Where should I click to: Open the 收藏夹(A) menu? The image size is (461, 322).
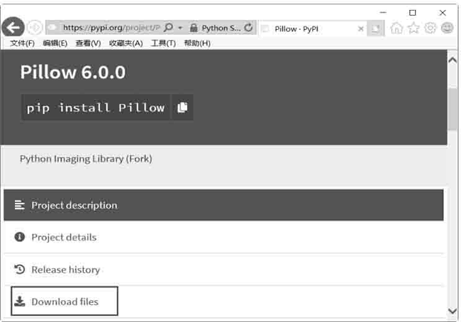tap(126, 43)
